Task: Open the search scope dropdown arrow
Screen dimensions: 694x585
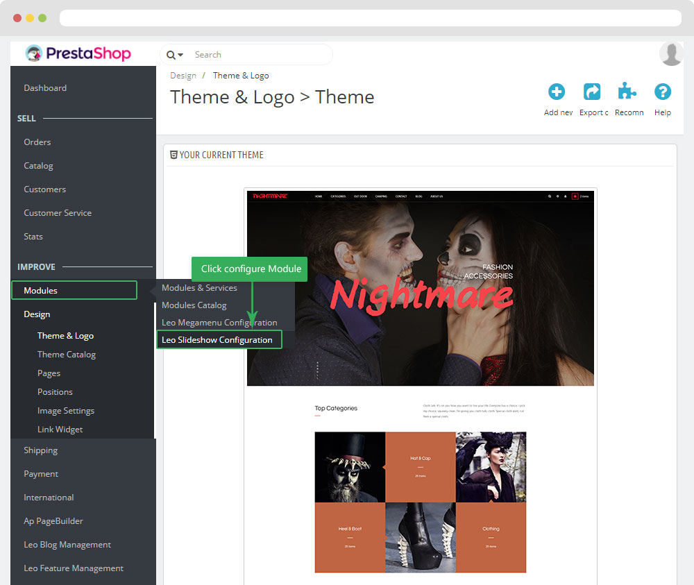Action: (x=180, y=55)
